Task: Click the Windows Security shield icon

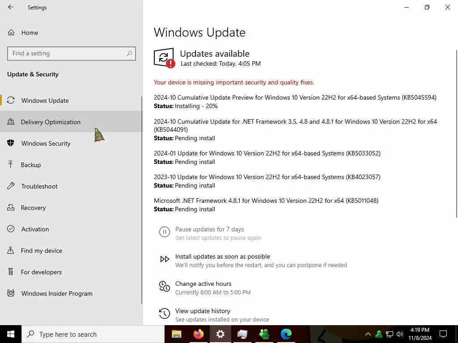Action: pos(11,143)
